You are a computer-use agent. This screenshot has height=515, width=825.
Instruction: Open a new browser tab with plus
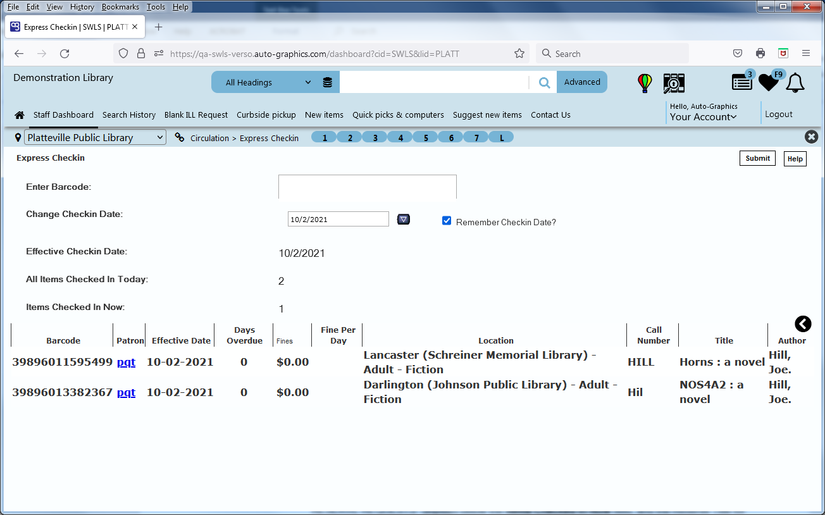159,27
